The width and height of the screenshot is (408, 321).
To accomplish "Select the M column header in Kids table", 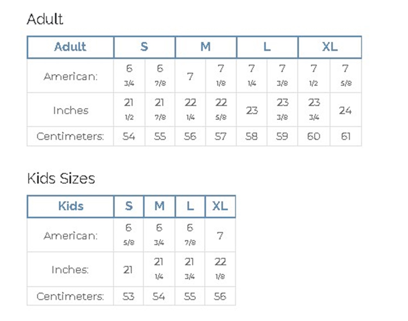I will tap(159, 206).
